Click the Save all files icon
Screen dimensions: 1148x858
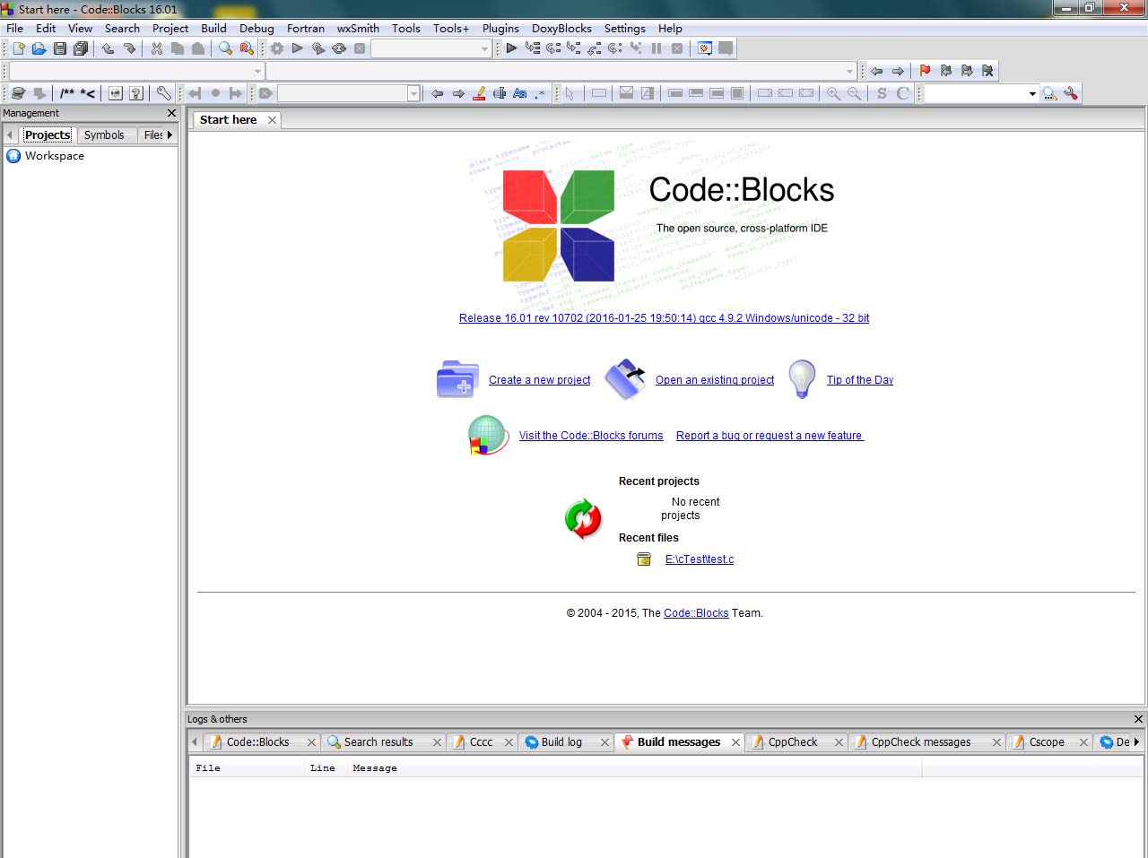point(81,48)
